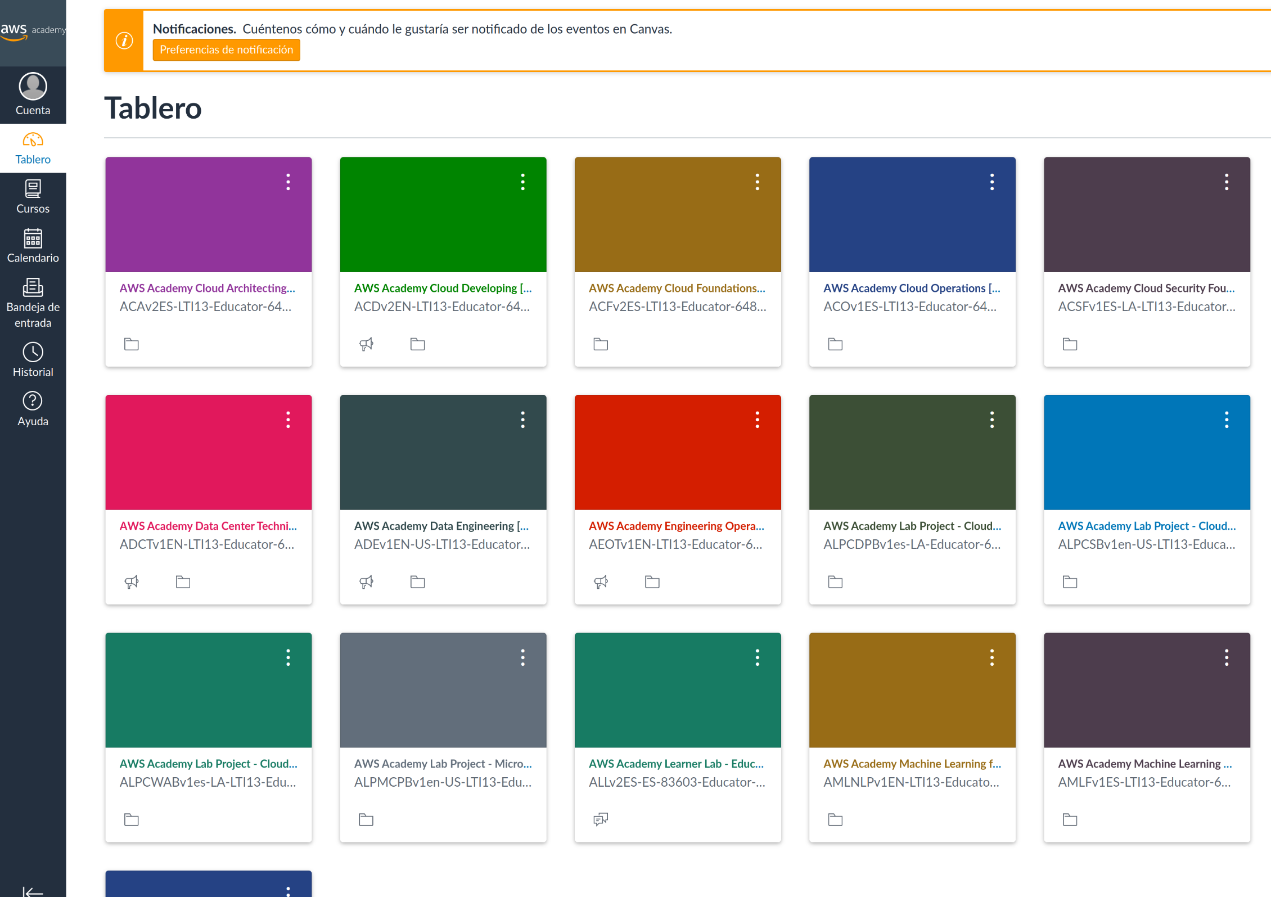Open options menu on Cloud Architecting card

(288, 182)
